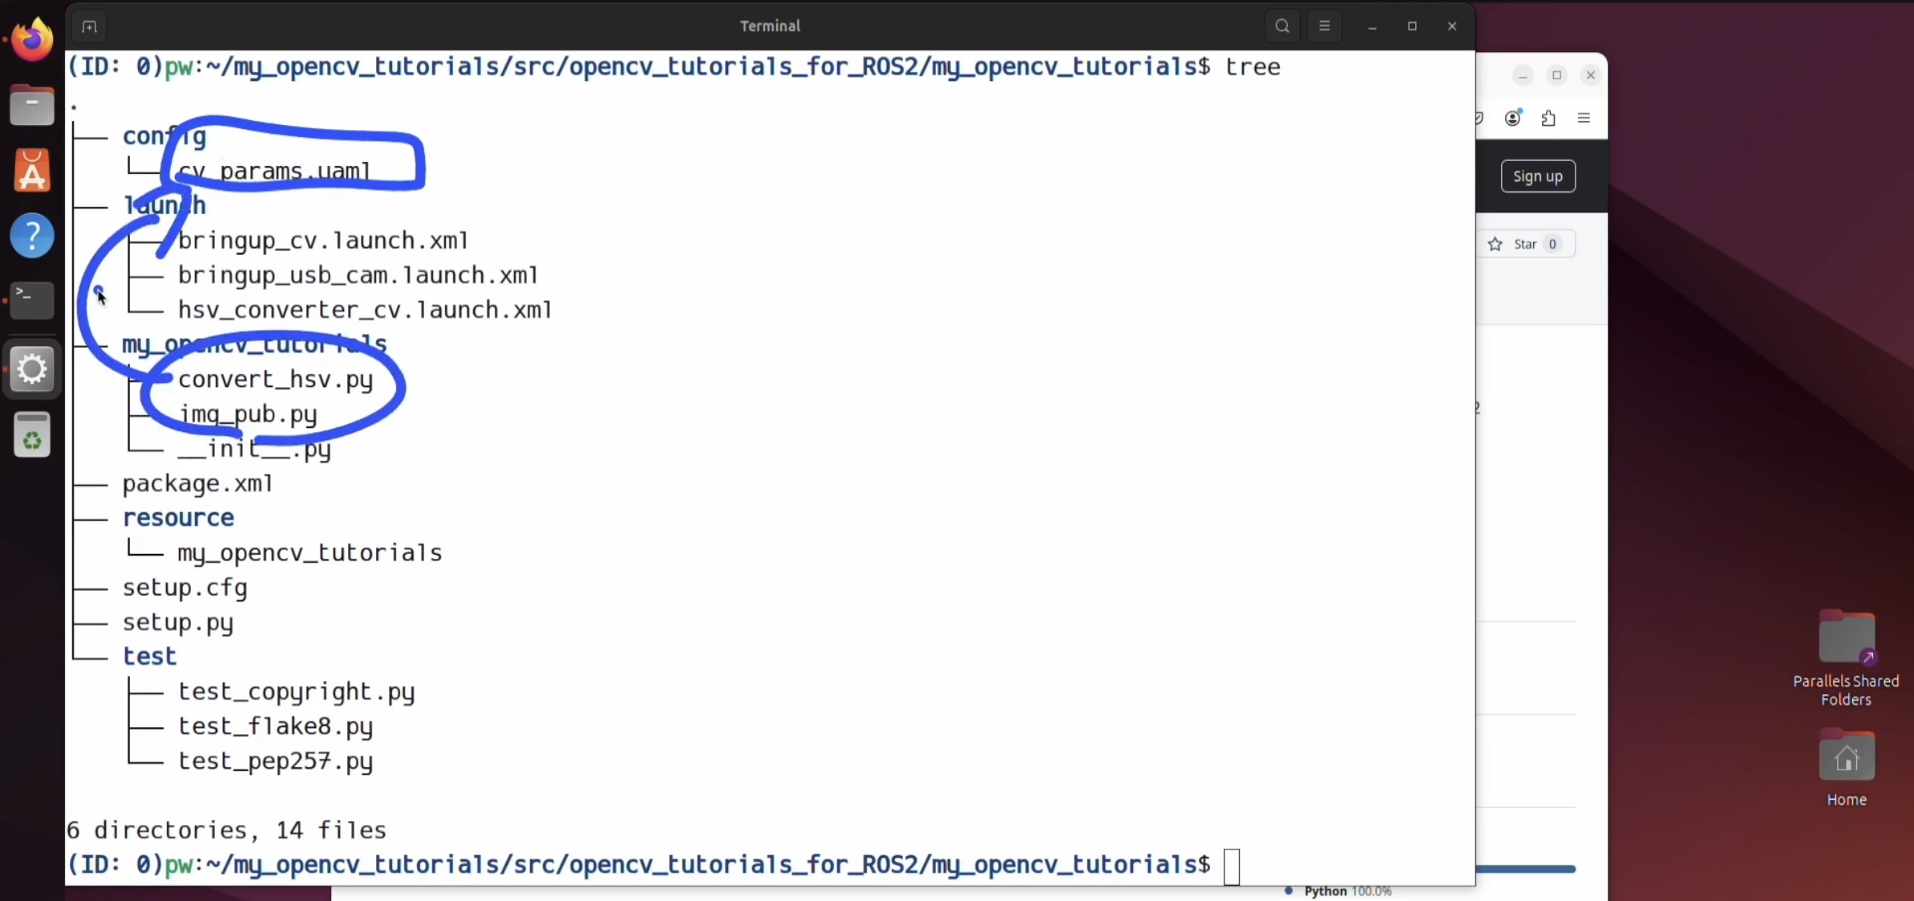Open Ubuntu Software app store icon
Viewport: 1914px width, 901px height.
pos(32,171)
